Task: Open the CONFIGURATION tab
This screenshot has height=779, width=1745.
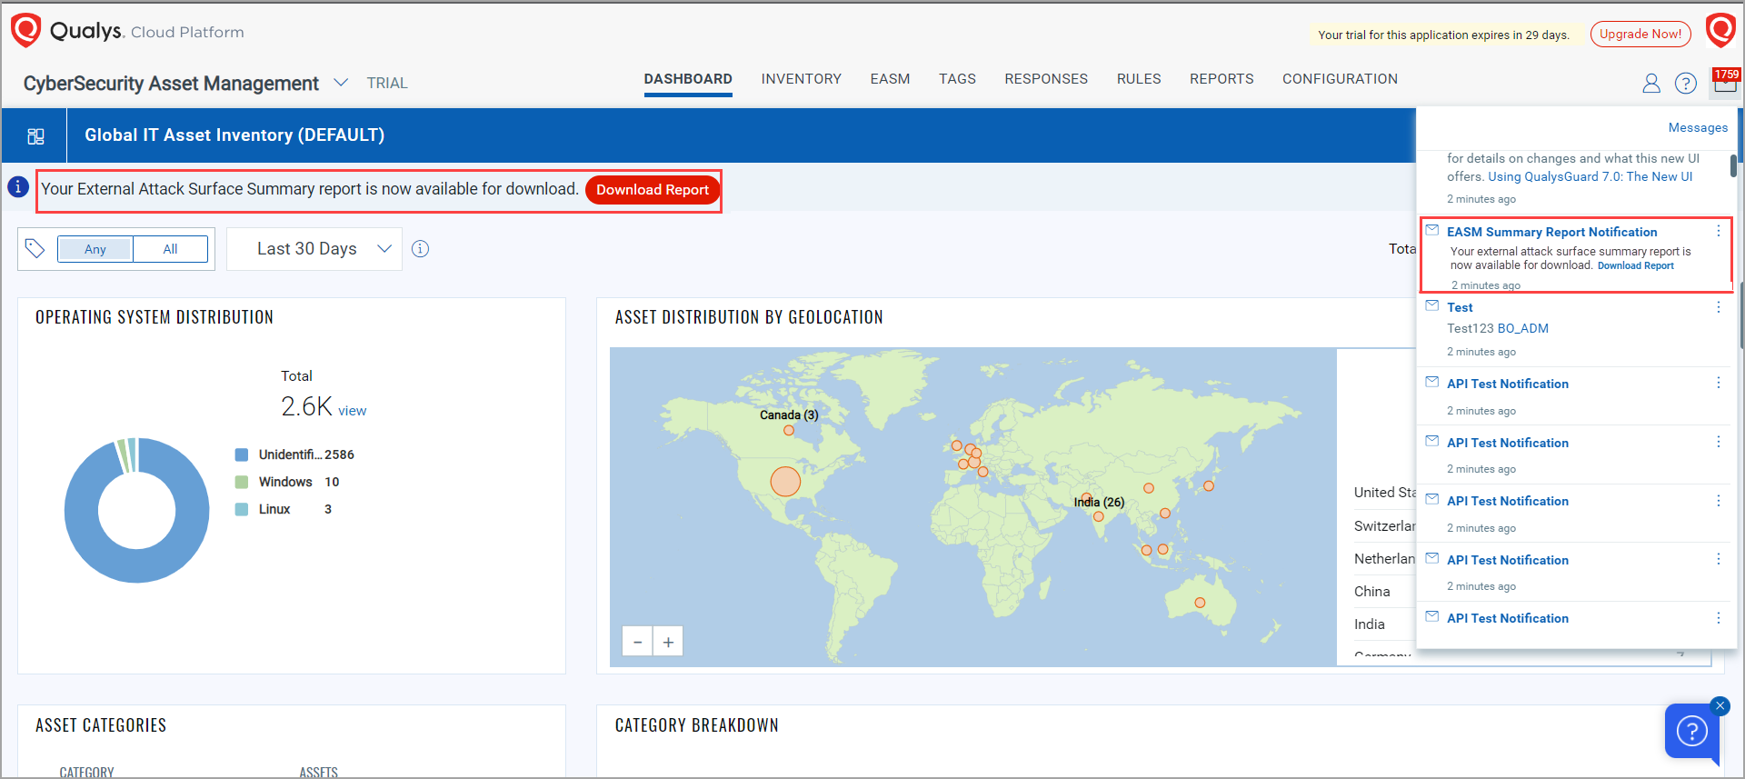Action: 1340,79
